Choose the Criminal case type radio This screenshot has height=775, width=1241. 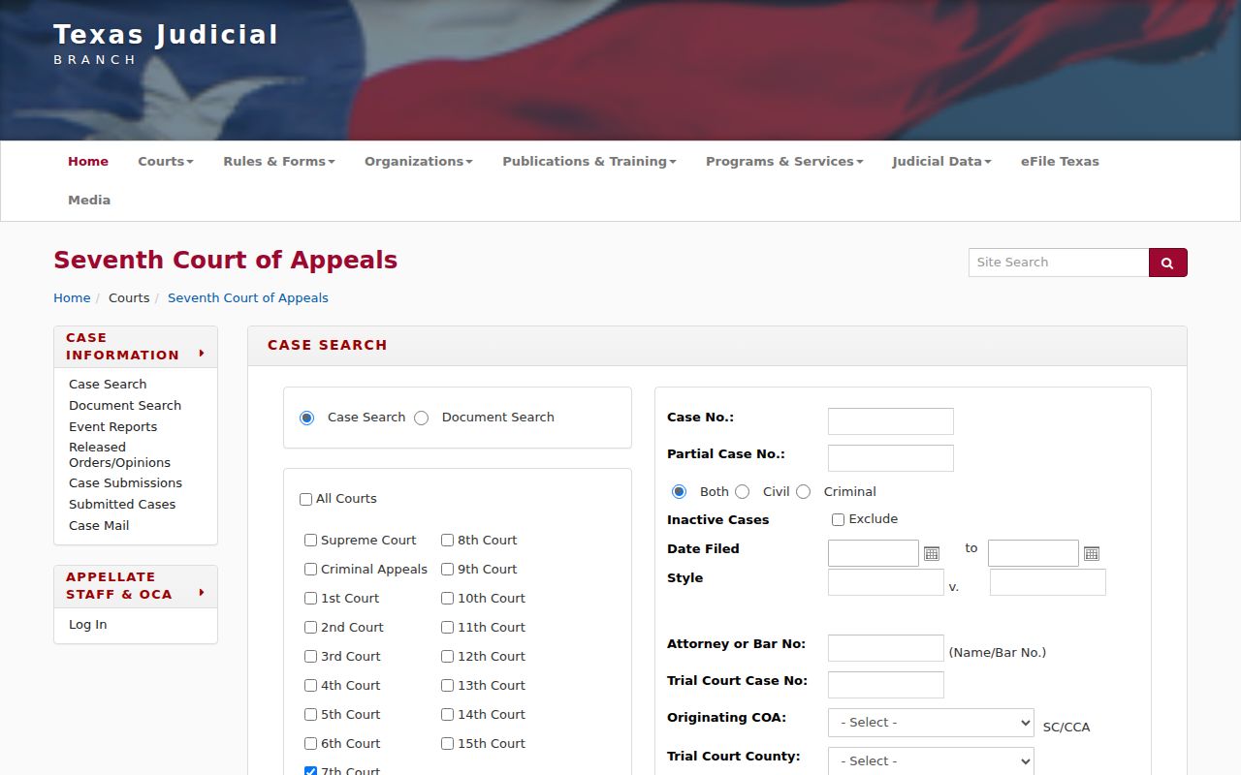click(803, 492)
